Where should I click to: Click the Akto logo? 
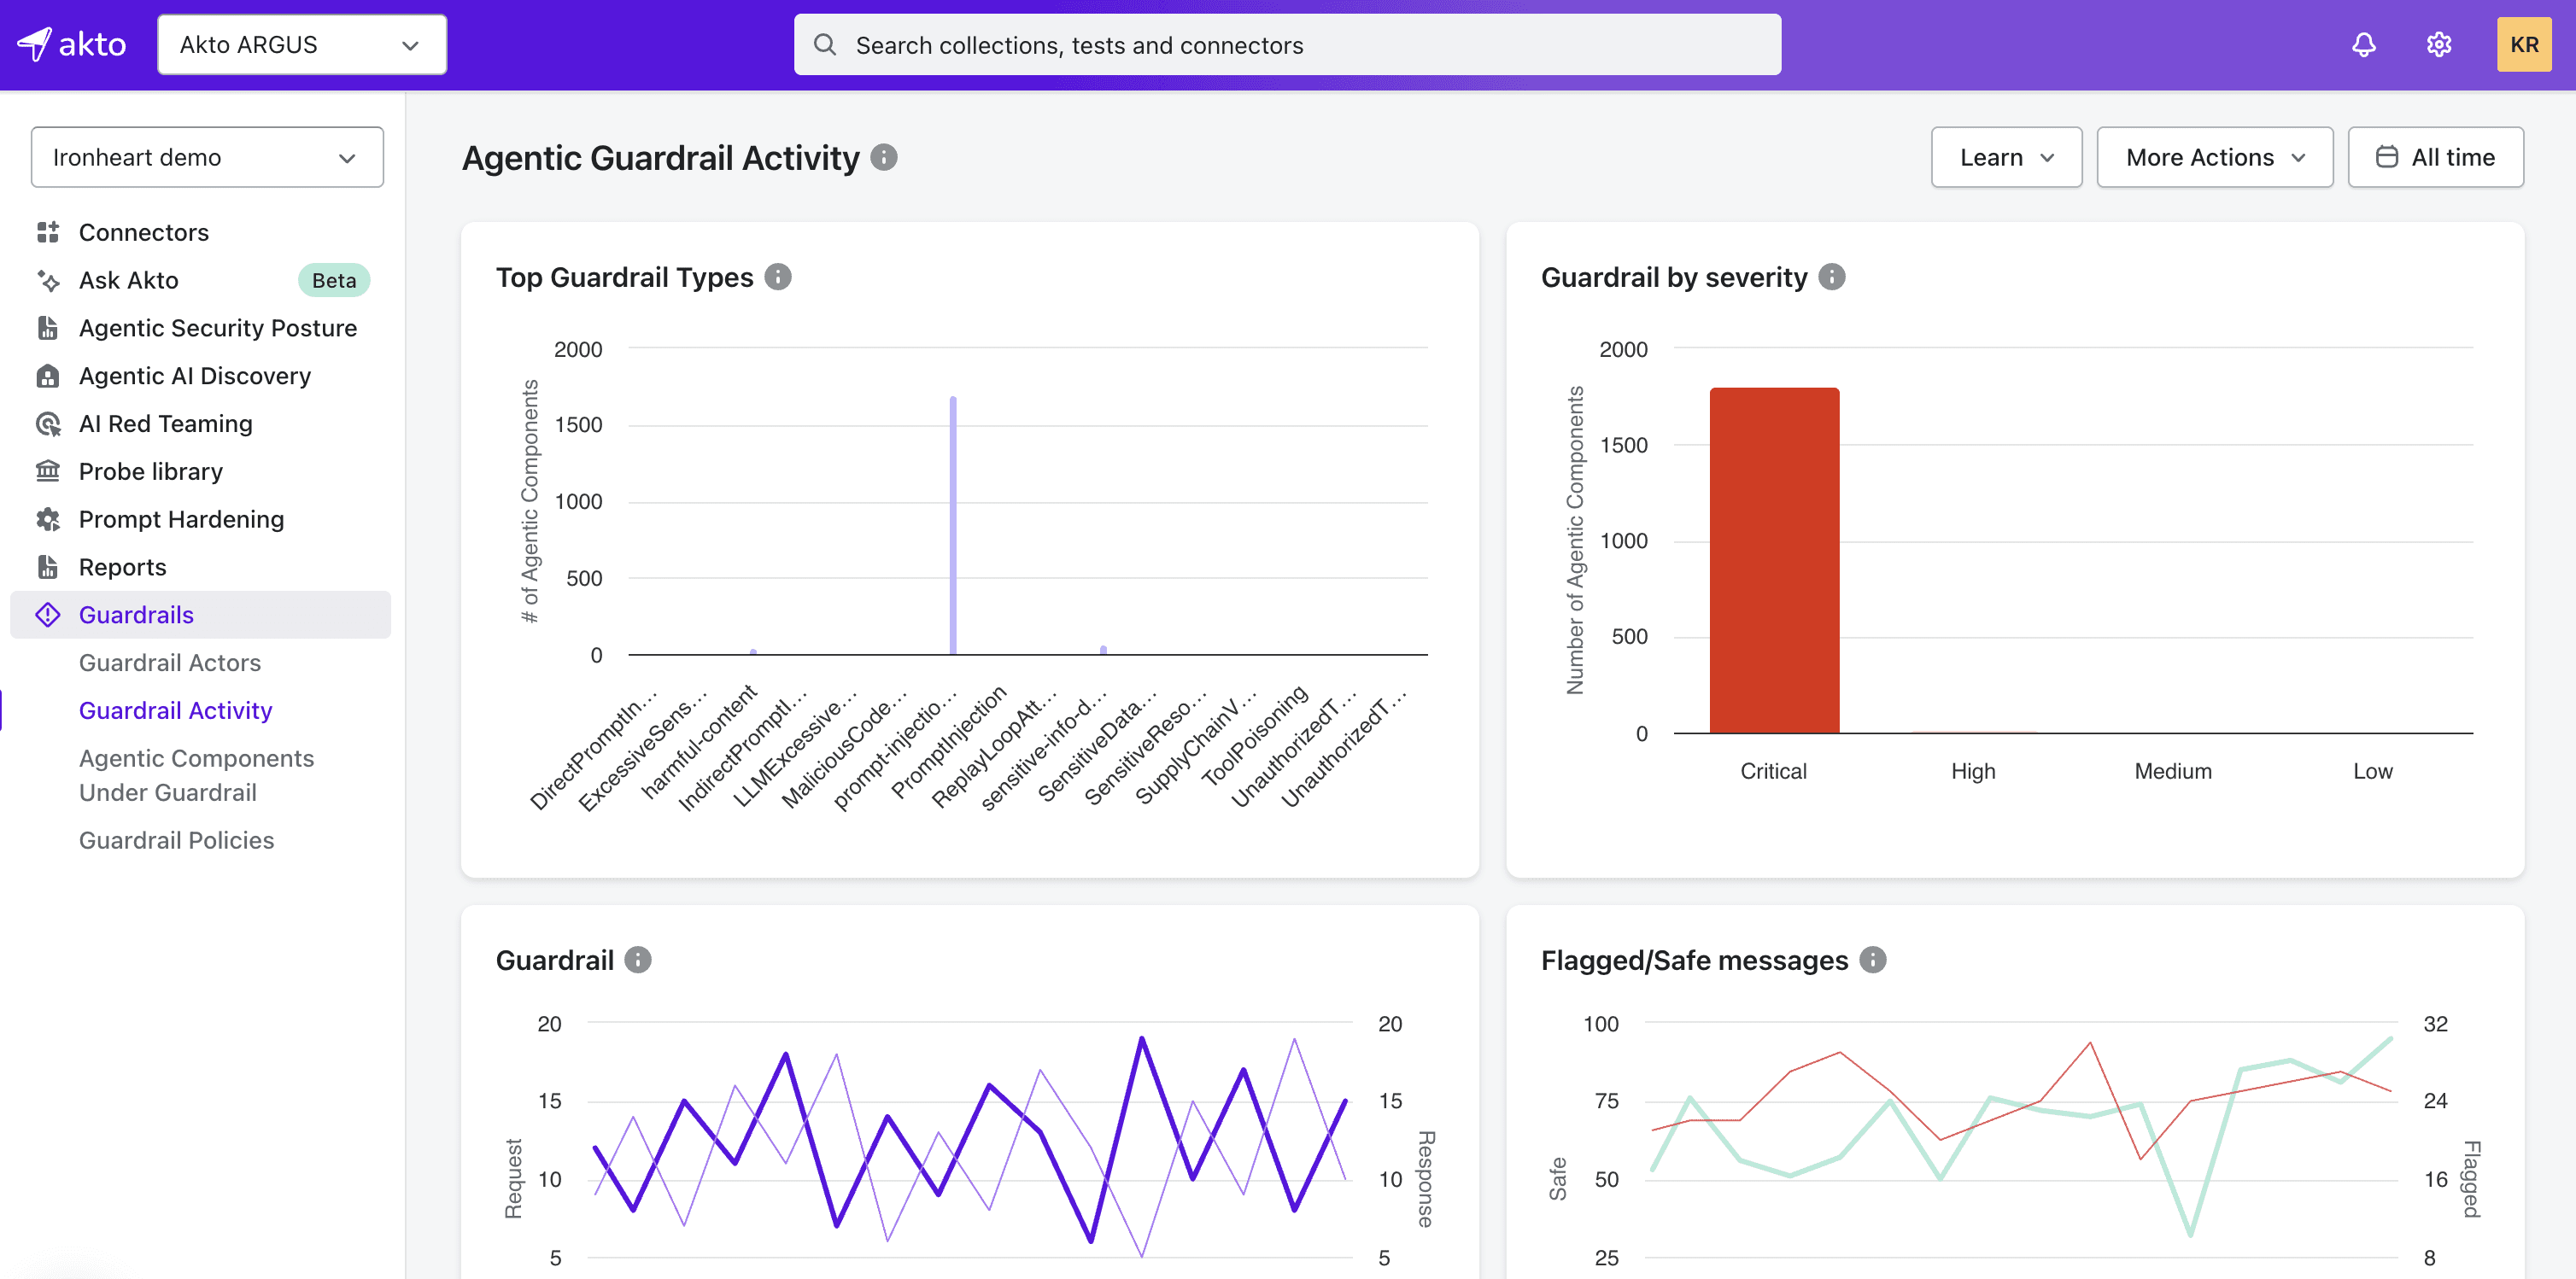pos(72,45)
